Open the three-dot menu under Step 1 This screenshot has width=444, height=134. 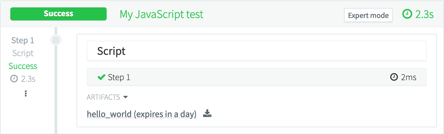26,94
